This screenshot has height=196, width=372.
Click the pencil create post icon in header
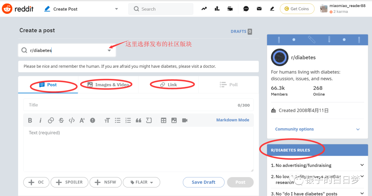point(272,9)
